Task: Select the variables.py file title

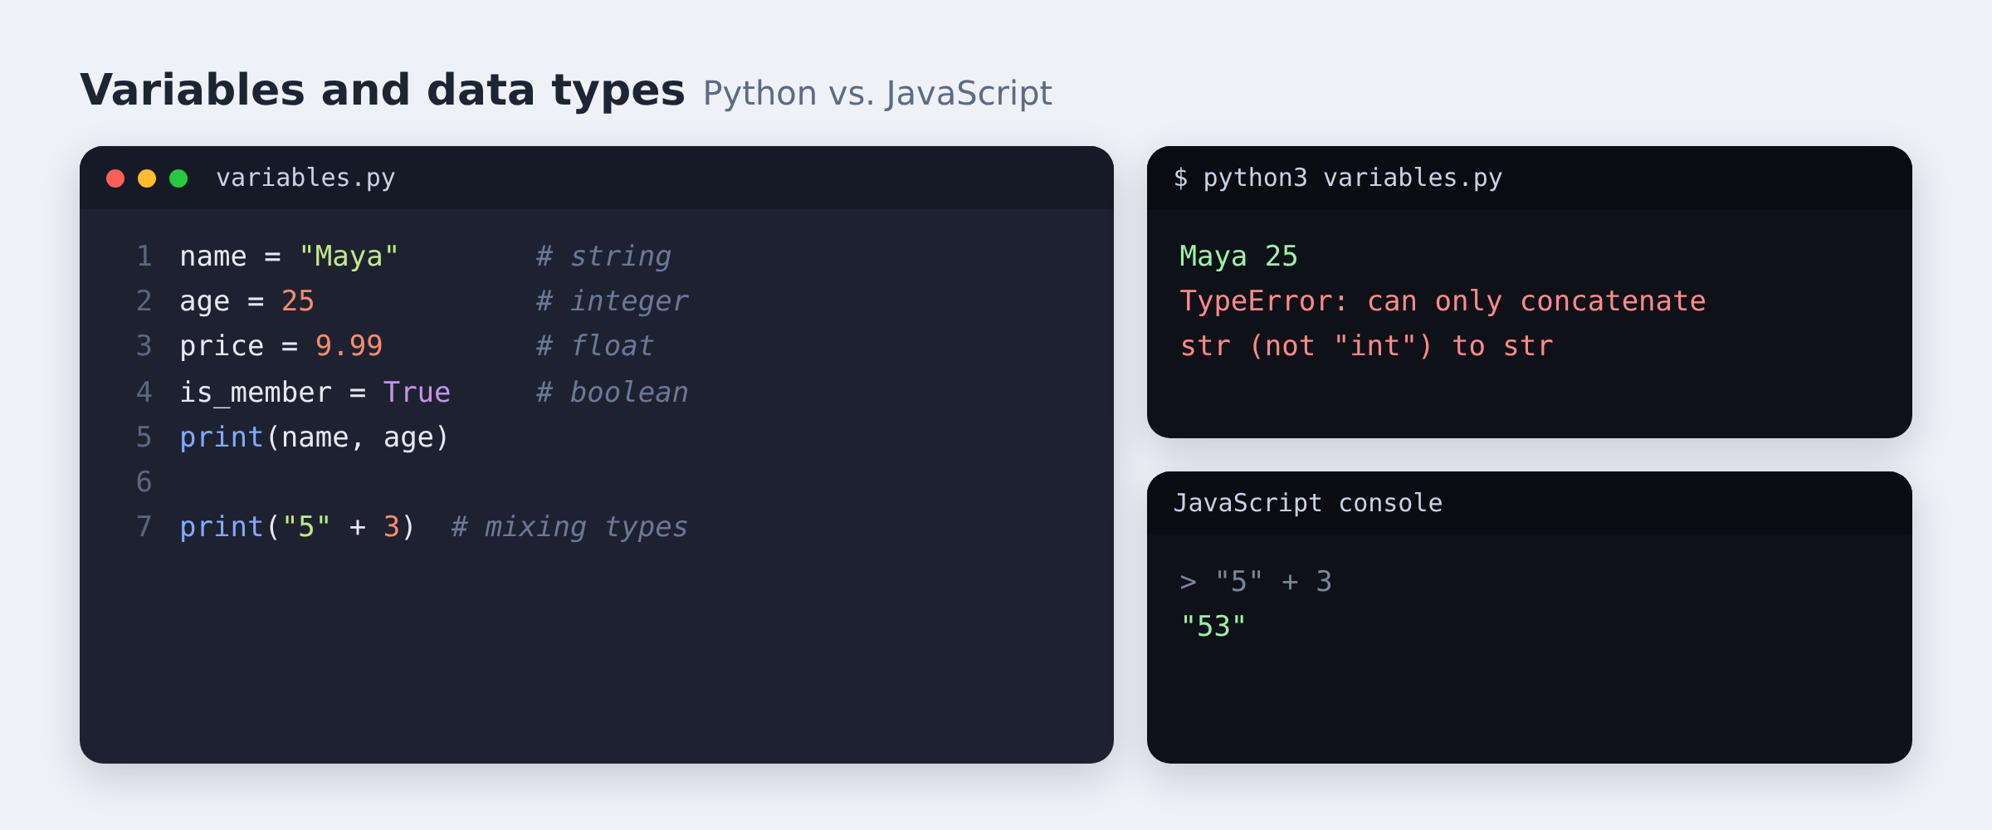Action: (305, 178)
